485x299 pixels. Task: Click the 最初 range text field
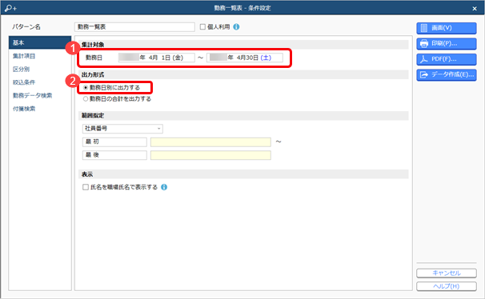click(114, 142)
